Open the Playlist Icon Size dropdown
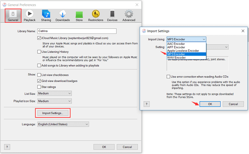Screen dimensions: 249x154 tap(54, 101)
